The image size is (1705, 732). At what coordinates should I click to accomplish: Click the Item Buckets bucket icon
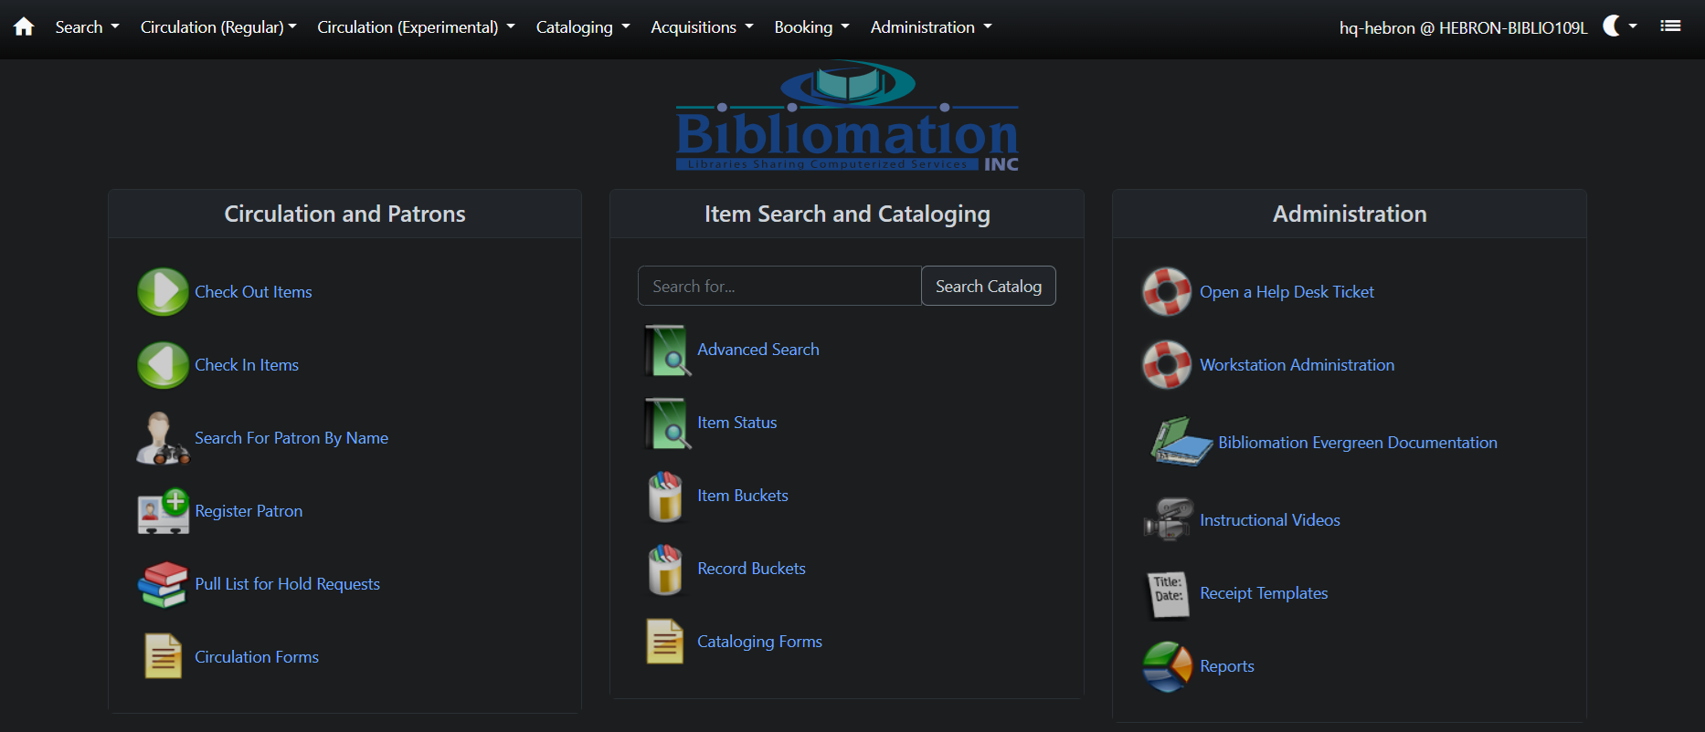tap(665, 496)
